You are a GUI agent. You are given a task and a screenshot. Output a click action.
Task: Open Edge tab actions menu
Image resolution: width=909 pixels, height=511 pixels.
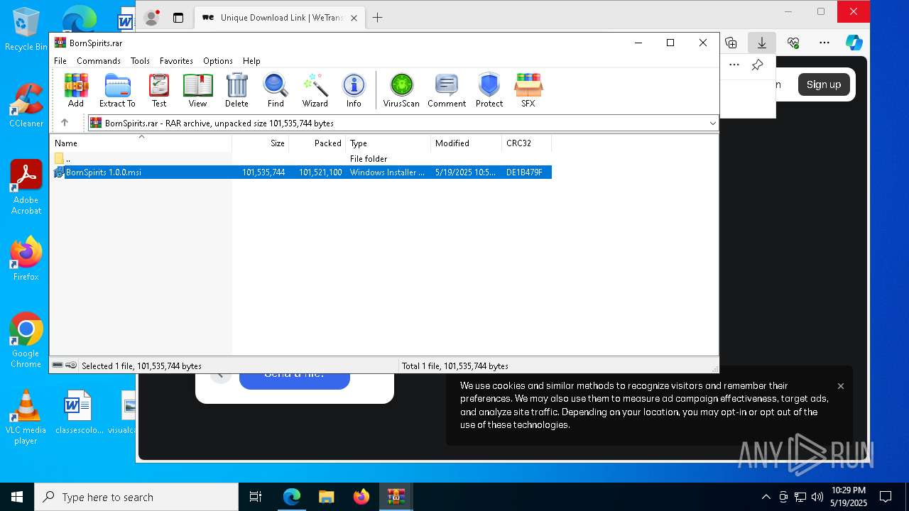(178, 18)
